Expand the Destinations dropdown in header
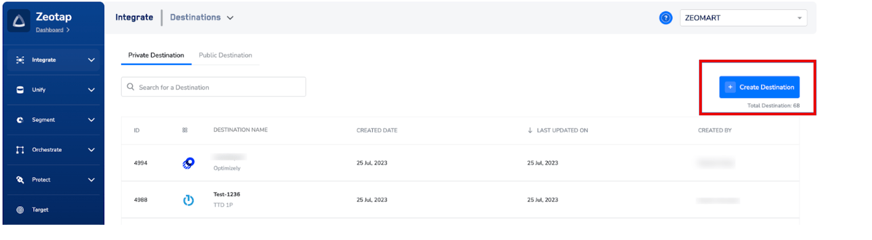Screen dimensions: 872x240 [x=202, y=18]
